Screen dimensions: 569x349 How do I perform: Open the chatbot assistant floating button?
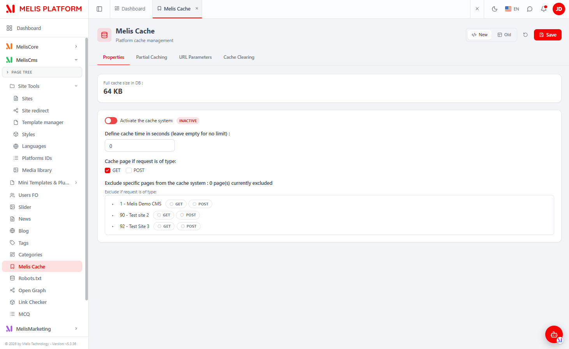(554, 335)
